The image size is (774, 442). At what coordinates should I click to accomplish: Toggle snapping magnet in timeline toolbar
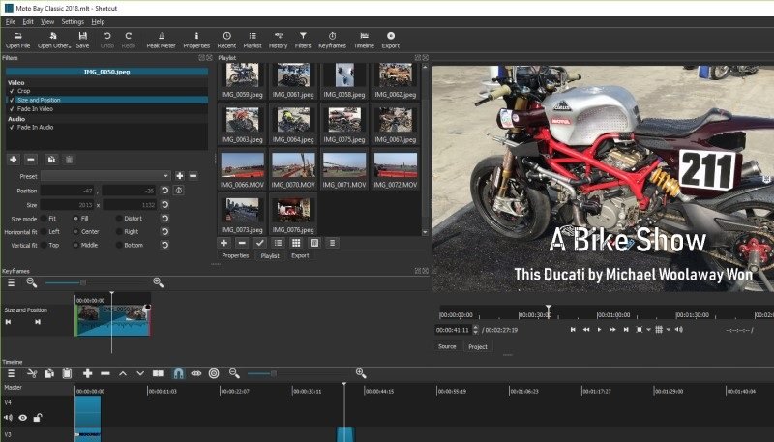(179, 373)
